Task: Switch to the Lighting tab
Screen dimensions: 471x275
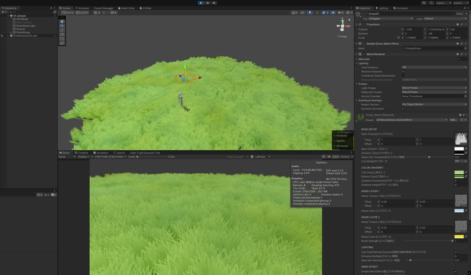Action: [x=383, y=8]
